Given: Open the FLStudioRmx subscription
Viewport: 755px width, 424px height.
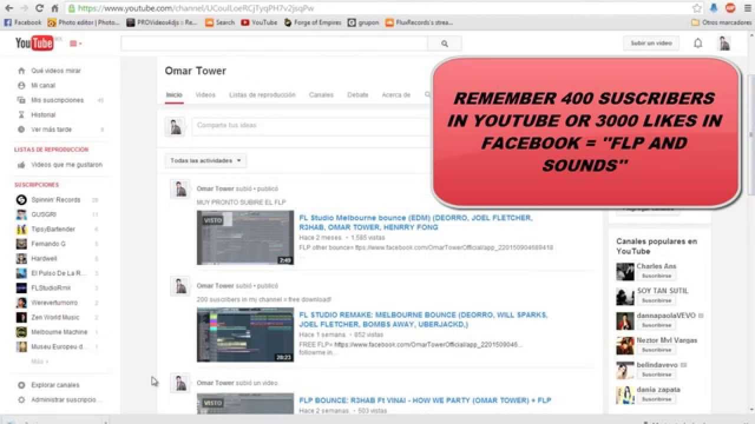Looking at the screenshot, I should pos(51,288).
